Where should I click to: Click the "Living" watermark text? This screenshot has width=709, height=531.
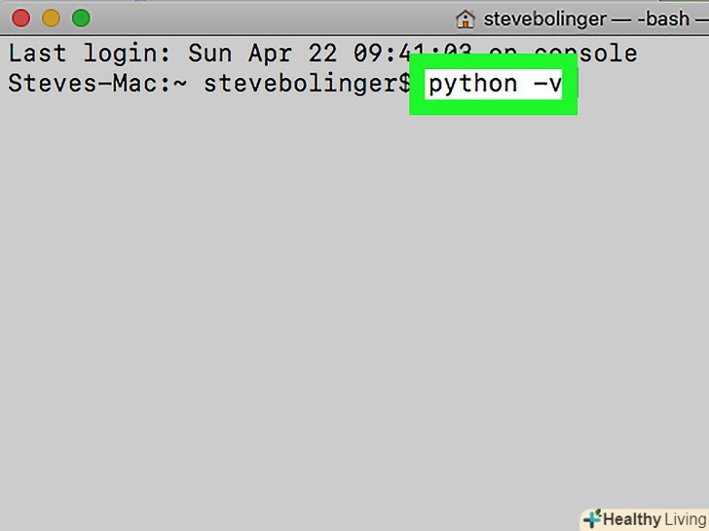tap(685, 518)
